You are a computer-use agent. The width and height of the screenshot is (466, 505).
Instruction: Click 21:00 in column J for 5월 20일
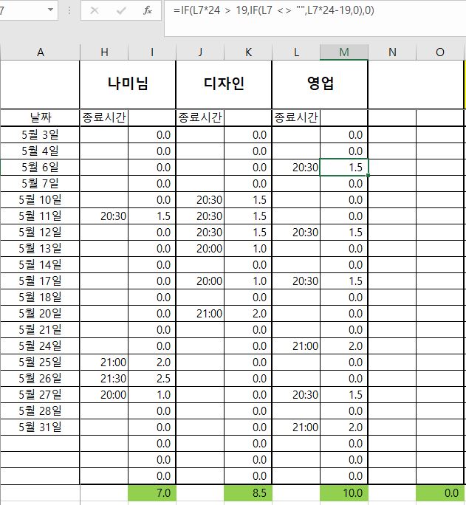click(200, 313)
